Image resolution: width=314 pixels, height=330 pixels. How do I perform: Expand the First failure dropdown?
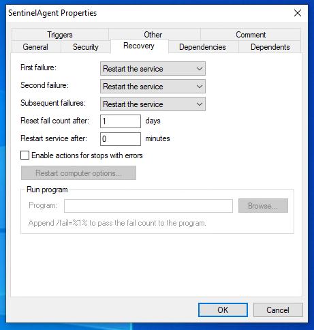pyautogui.click(x=153, y=69)
